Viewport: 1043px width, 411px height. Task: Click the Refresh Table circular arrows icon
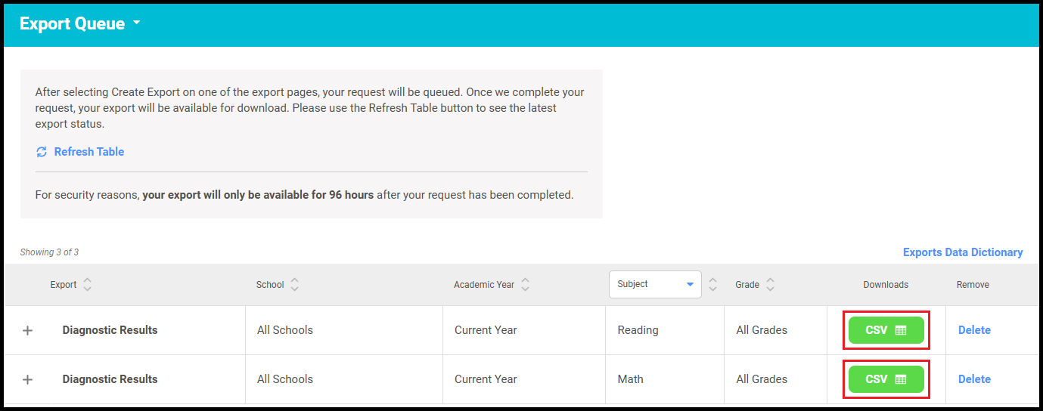[x=42, y=153]
